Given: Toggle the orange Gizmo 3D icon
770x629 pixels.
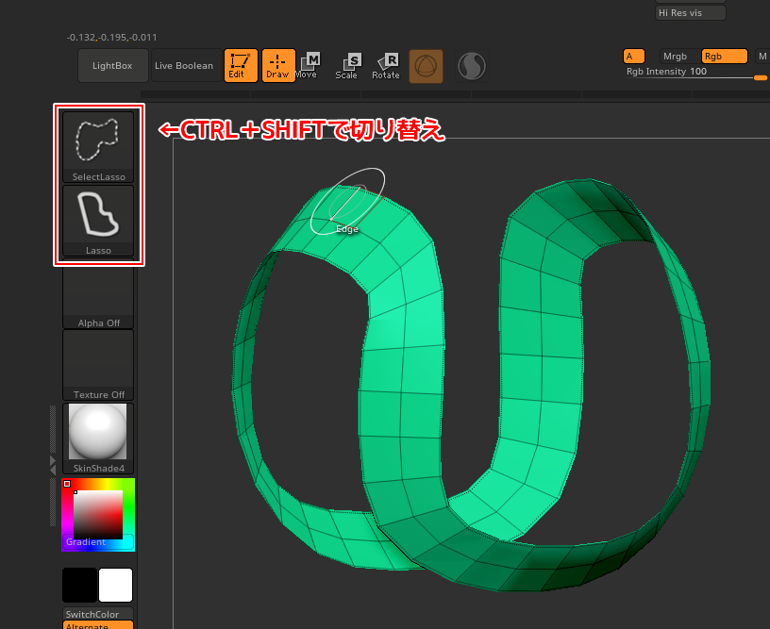Looking at the screenshot, I should pyautogui.click(x=426, y=66).
